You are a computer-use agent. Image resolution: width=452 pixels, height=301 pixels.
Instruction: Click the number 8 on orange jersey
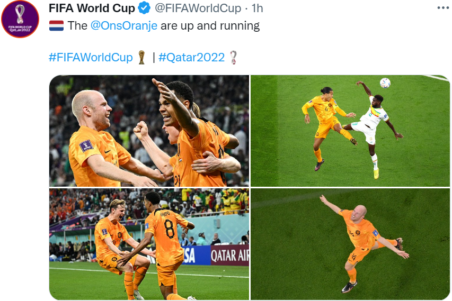click(169, 229)
